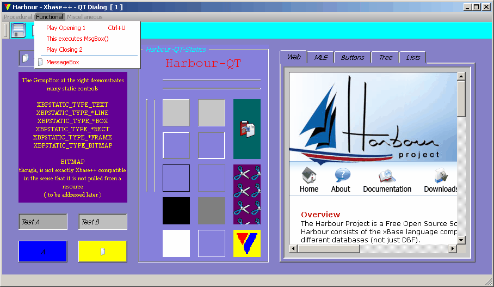Click the Harbour-QT red title text
The image size is (494, 287).
pos(203,63)
